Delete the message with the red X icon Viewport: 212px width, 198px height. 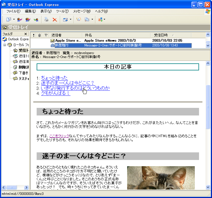coord(55,19)
